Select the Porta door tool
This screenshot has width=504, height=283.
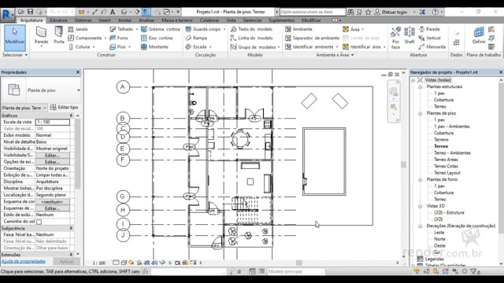(x=59, y=36)
